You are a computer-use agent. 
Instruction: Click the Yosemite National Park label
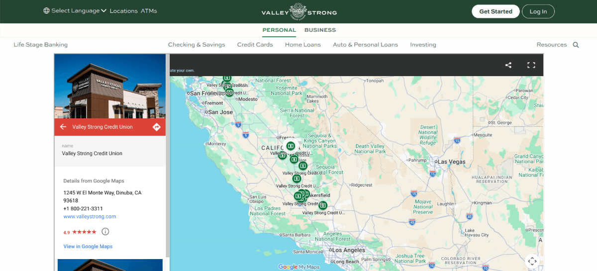[x=287, y=90]
